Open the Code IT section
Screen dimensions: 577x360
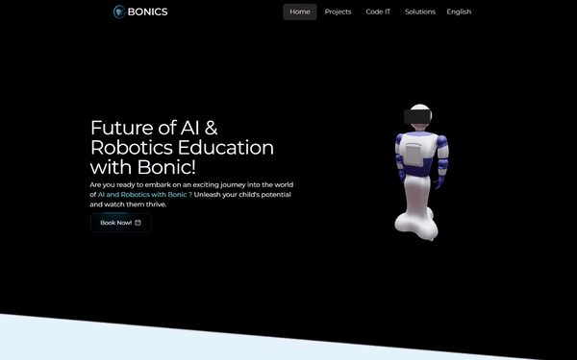tap(378, 12)
